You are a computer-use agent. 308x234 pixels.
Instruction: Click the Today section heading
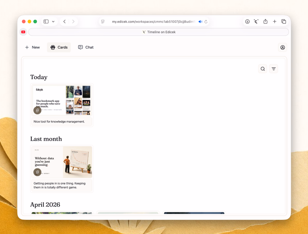pos(39,77)
